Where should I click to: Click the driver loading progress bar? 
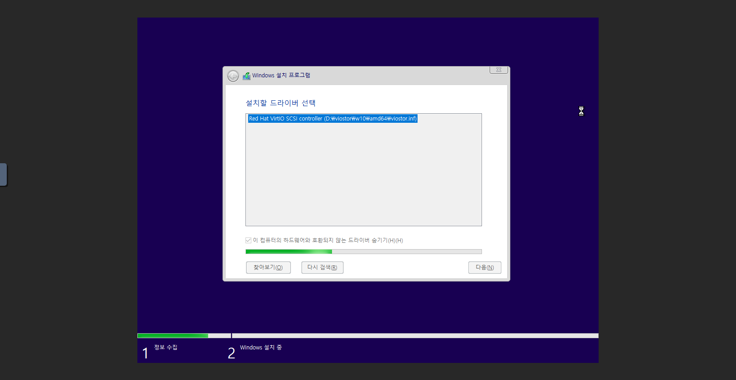363,252
